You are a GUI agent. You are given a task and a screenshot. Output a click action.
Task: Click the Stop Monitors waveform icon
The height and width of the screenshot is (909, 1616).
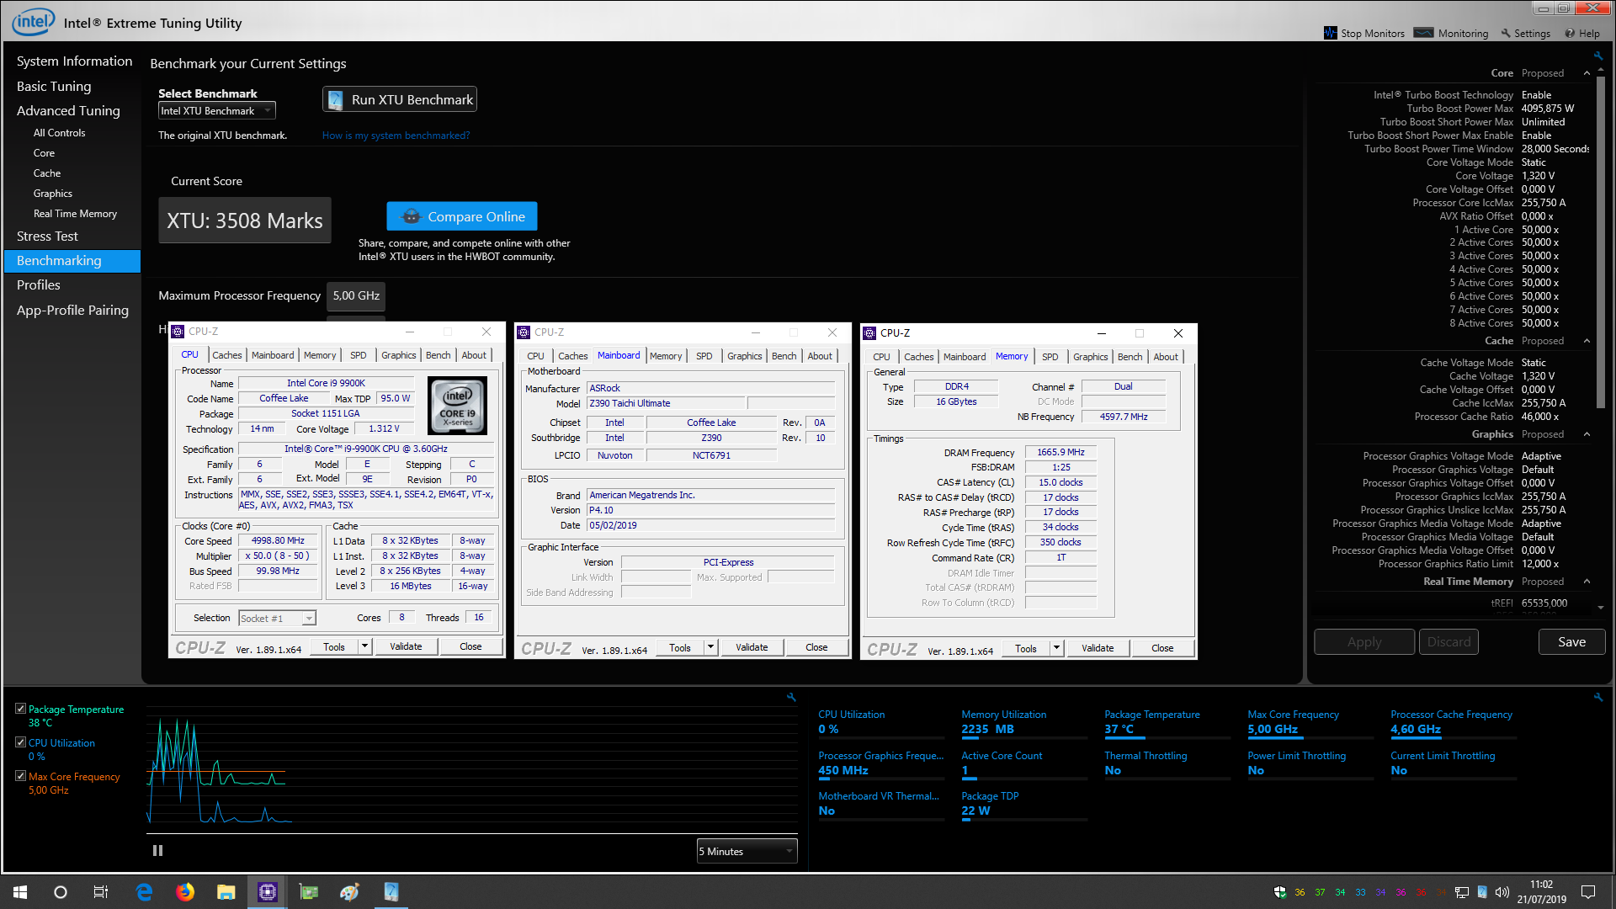pos(1330,34)
